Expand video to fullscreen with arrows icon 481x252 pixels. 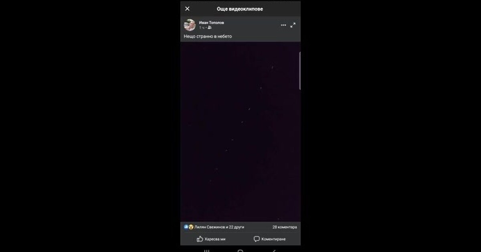(x=293, y=25)
